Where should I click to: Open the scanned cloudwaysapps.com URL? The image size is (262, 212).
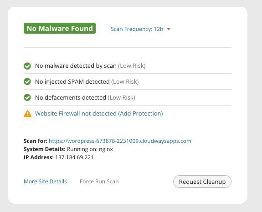coord(120,141)
